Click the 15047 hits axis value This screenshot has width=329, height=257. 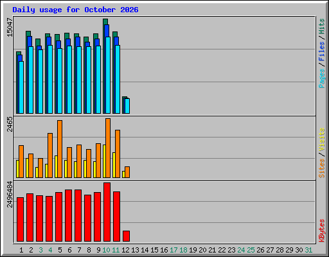click(x=10, y=28)
